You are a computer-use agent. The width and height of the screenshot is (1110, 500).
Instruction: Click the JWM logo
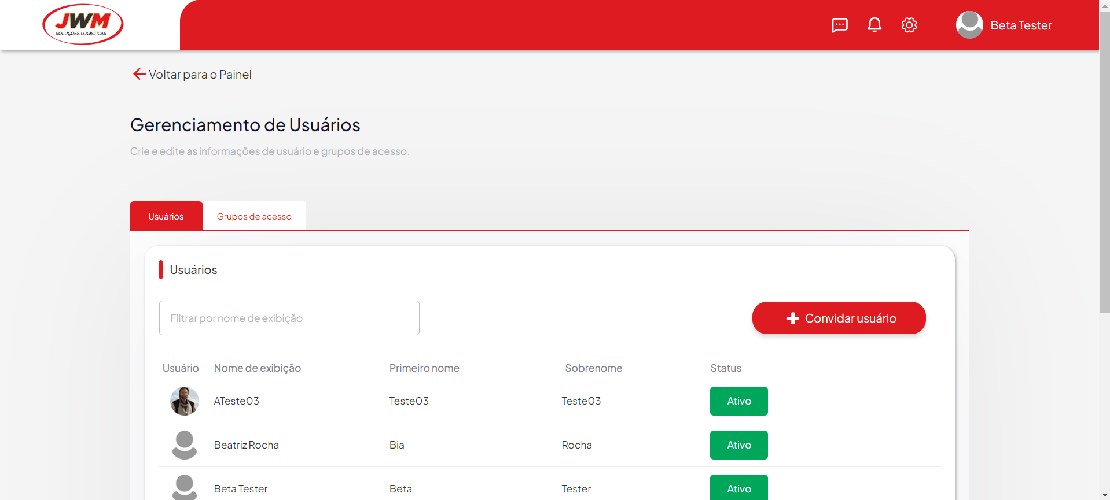[83, 24]
